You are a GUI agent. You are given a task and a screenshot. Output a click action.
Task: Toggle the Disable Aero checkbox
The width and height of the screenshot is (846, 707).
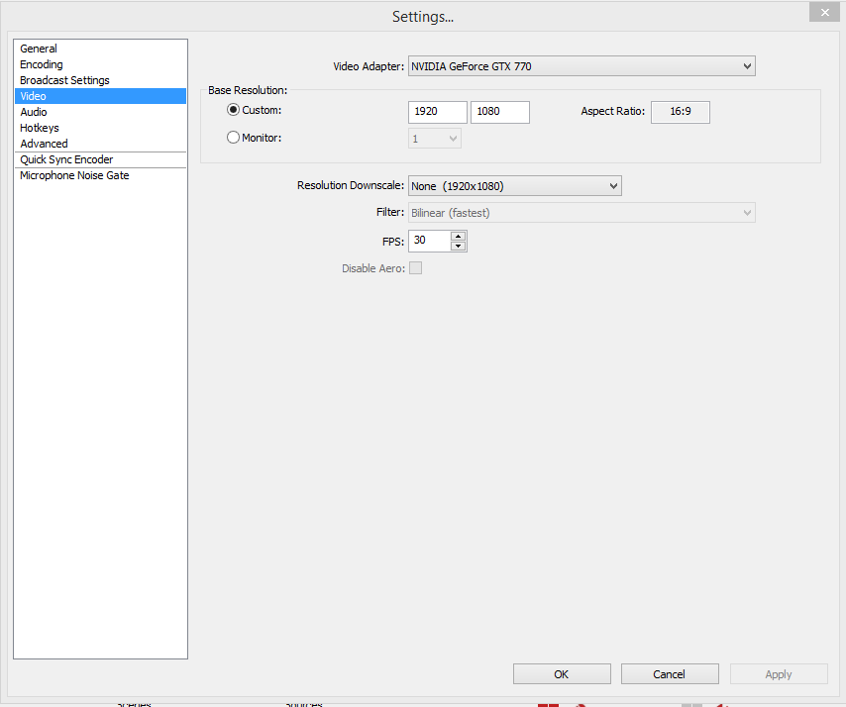click(x=415, y=268)
